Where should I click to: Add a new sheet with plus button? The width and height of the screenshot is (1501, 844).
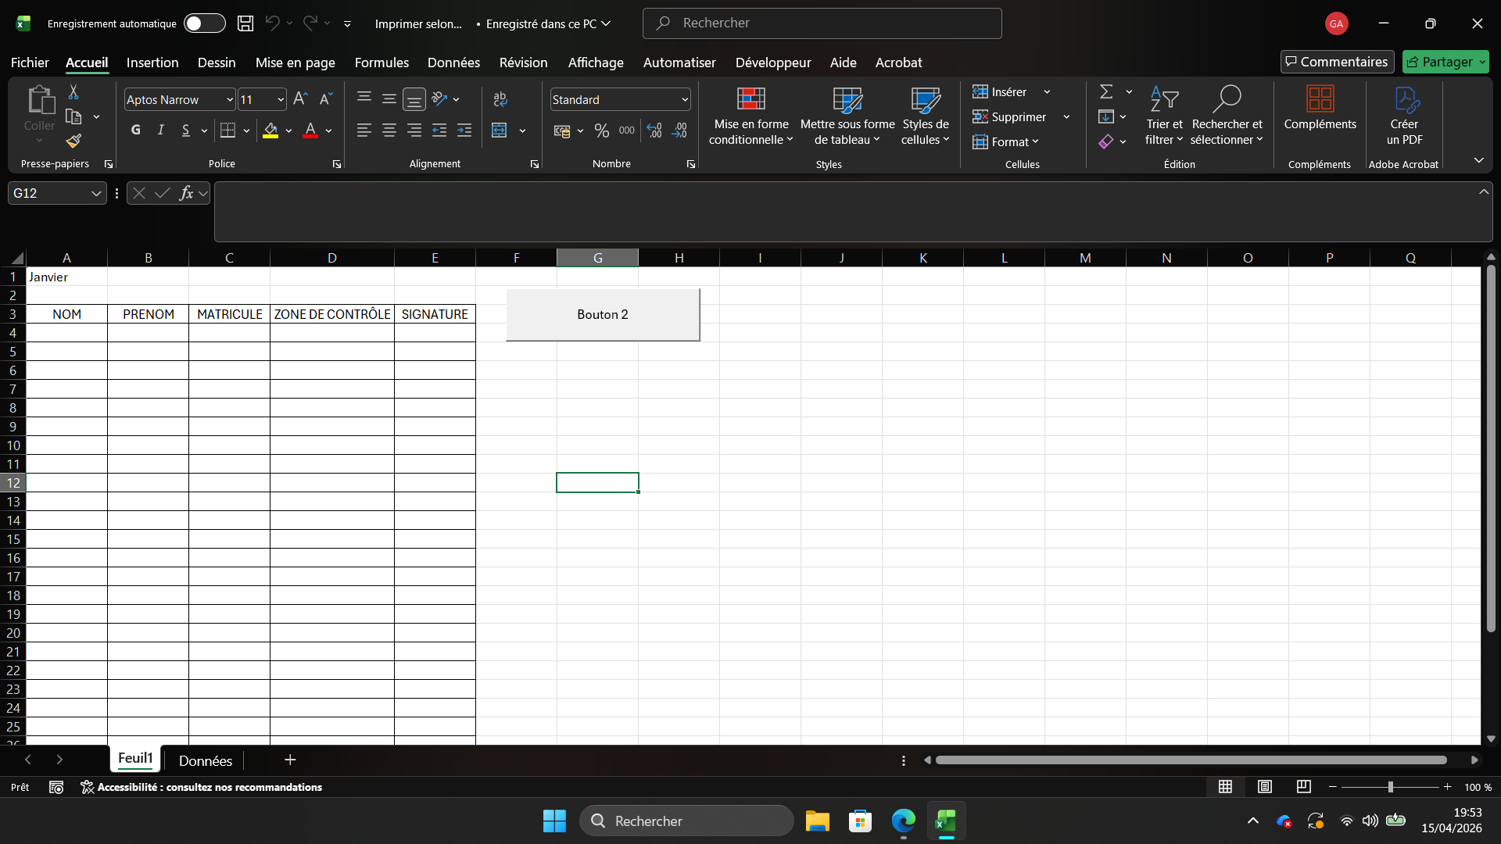(290, 760)
